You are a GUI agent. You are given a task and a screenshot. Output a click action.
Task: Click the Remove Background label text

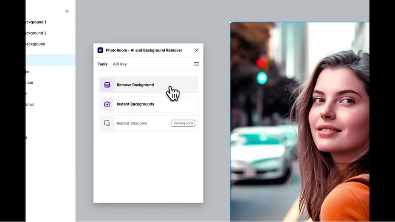(x=135, y=85)
